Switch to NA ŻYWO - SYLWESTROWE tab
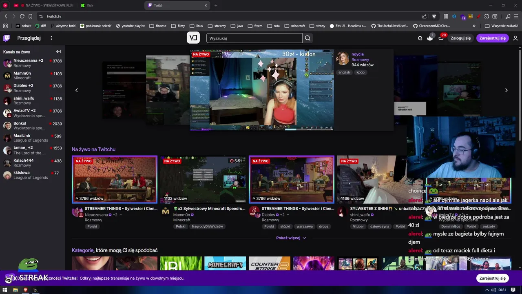The image size is (522, 294). tap(44, 5)
